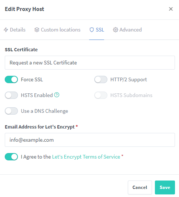The height and width of the screenshot is (197, 179).
Task: Open Let's Encrypt Terms of Service link
Action: [x=86, y=157]
